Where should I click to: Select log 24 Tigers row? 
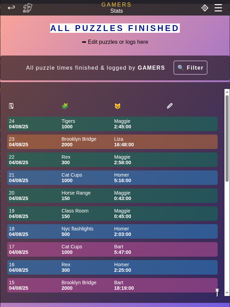coord(112,124)
